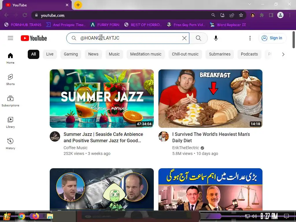
Task: Click the YouTube logo
Action: [x=34, y=38]
